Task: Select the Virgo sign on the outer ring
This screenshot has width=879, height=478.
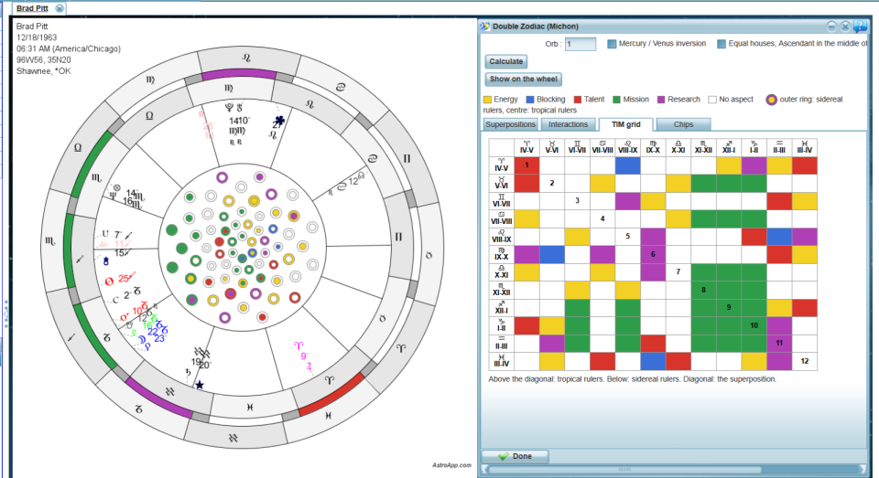Action: coord(150,80)
